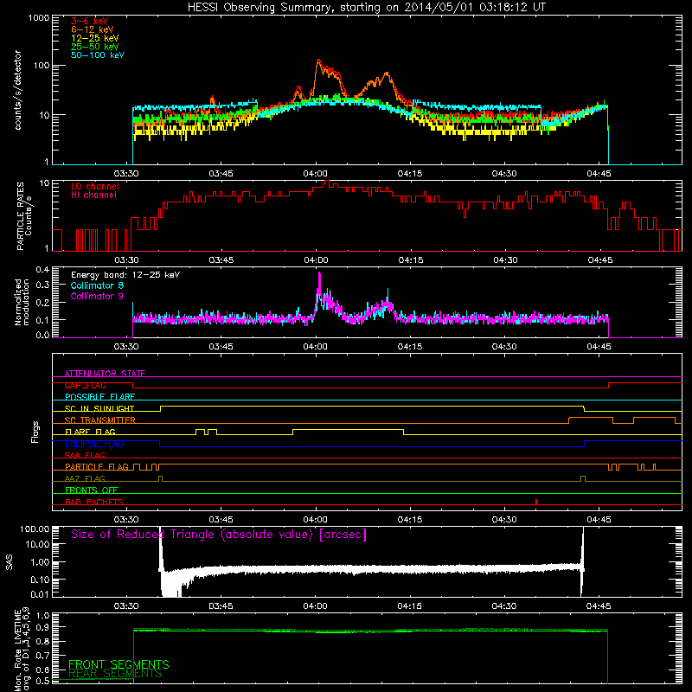Click the counts/s/detector axis label
The height and width of the screenshot is (692, 692).
tap(18, 90)
